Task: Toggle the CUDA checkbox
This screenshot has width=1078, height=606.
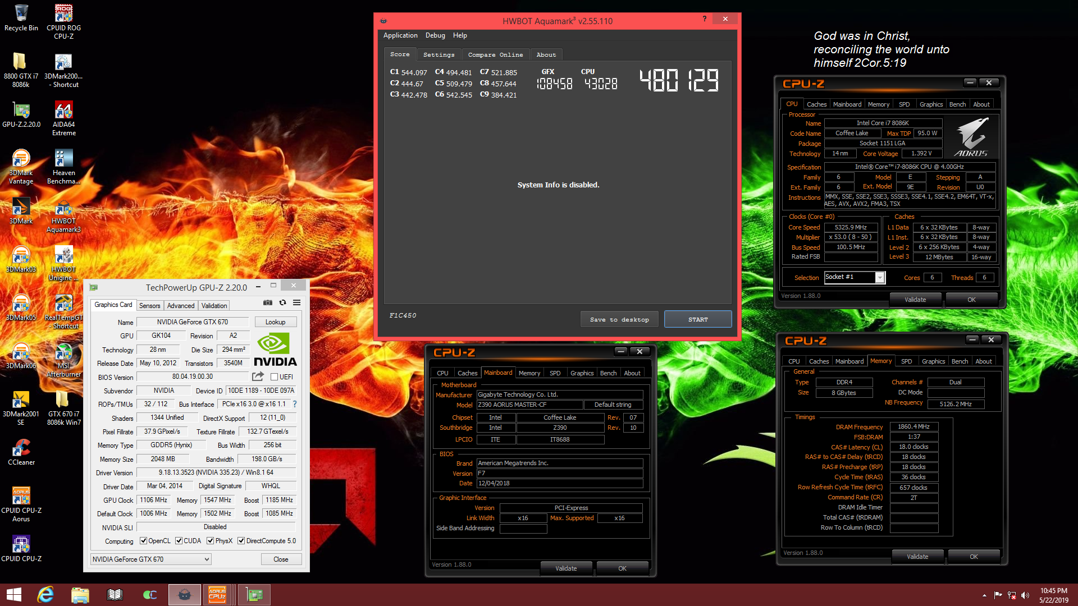Action: coord(179,541)
